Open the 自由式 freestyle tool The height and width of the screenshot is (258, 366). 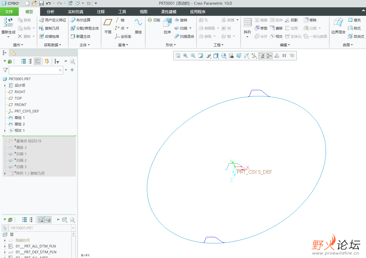[x=356, y=36]
